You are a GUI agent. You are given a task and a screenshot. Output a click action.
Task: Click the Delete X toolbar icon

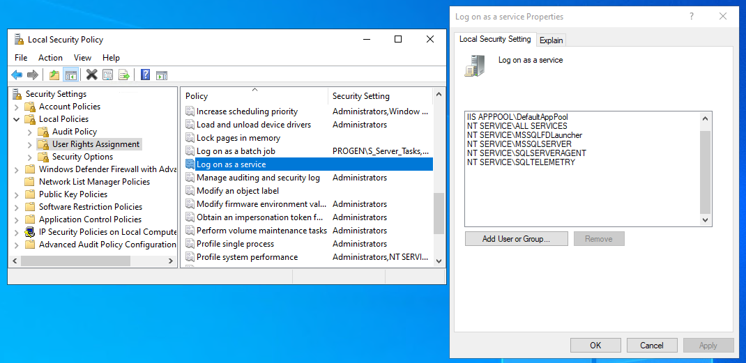click(91, 75)
